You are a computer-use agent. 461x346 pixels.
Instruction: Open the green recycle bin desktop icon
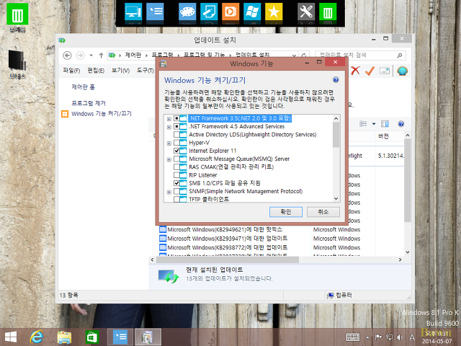[x=17, y=17]
